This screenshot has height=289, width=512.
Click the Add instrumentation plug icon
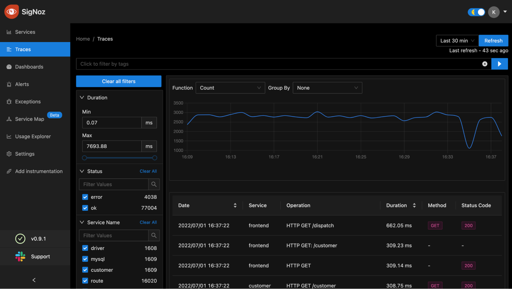point(9,171)
